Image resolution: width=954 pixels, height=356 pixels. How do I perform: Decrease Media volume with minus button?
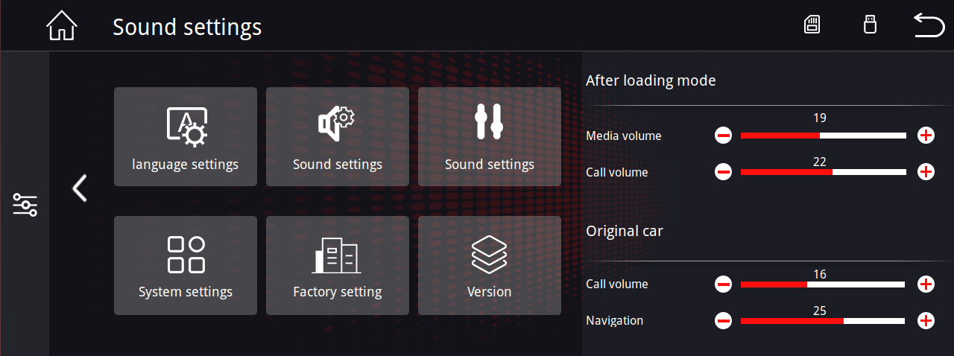tap(723, 136)
